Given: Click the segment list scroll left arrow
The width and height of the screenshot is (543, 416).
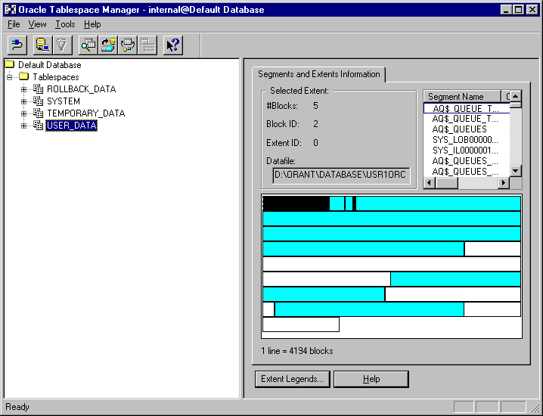Looking at the screenshot, I should click(430, 182).
